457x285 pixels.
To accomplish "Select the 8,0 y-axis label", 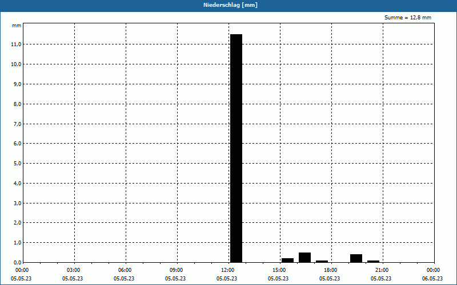I will (x=17, y=104).
